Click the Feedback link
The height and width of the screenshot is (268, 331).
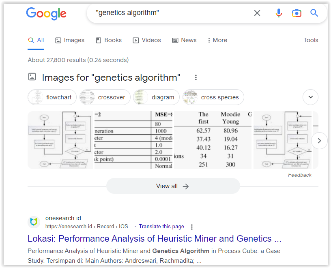(x=300, y=175)
